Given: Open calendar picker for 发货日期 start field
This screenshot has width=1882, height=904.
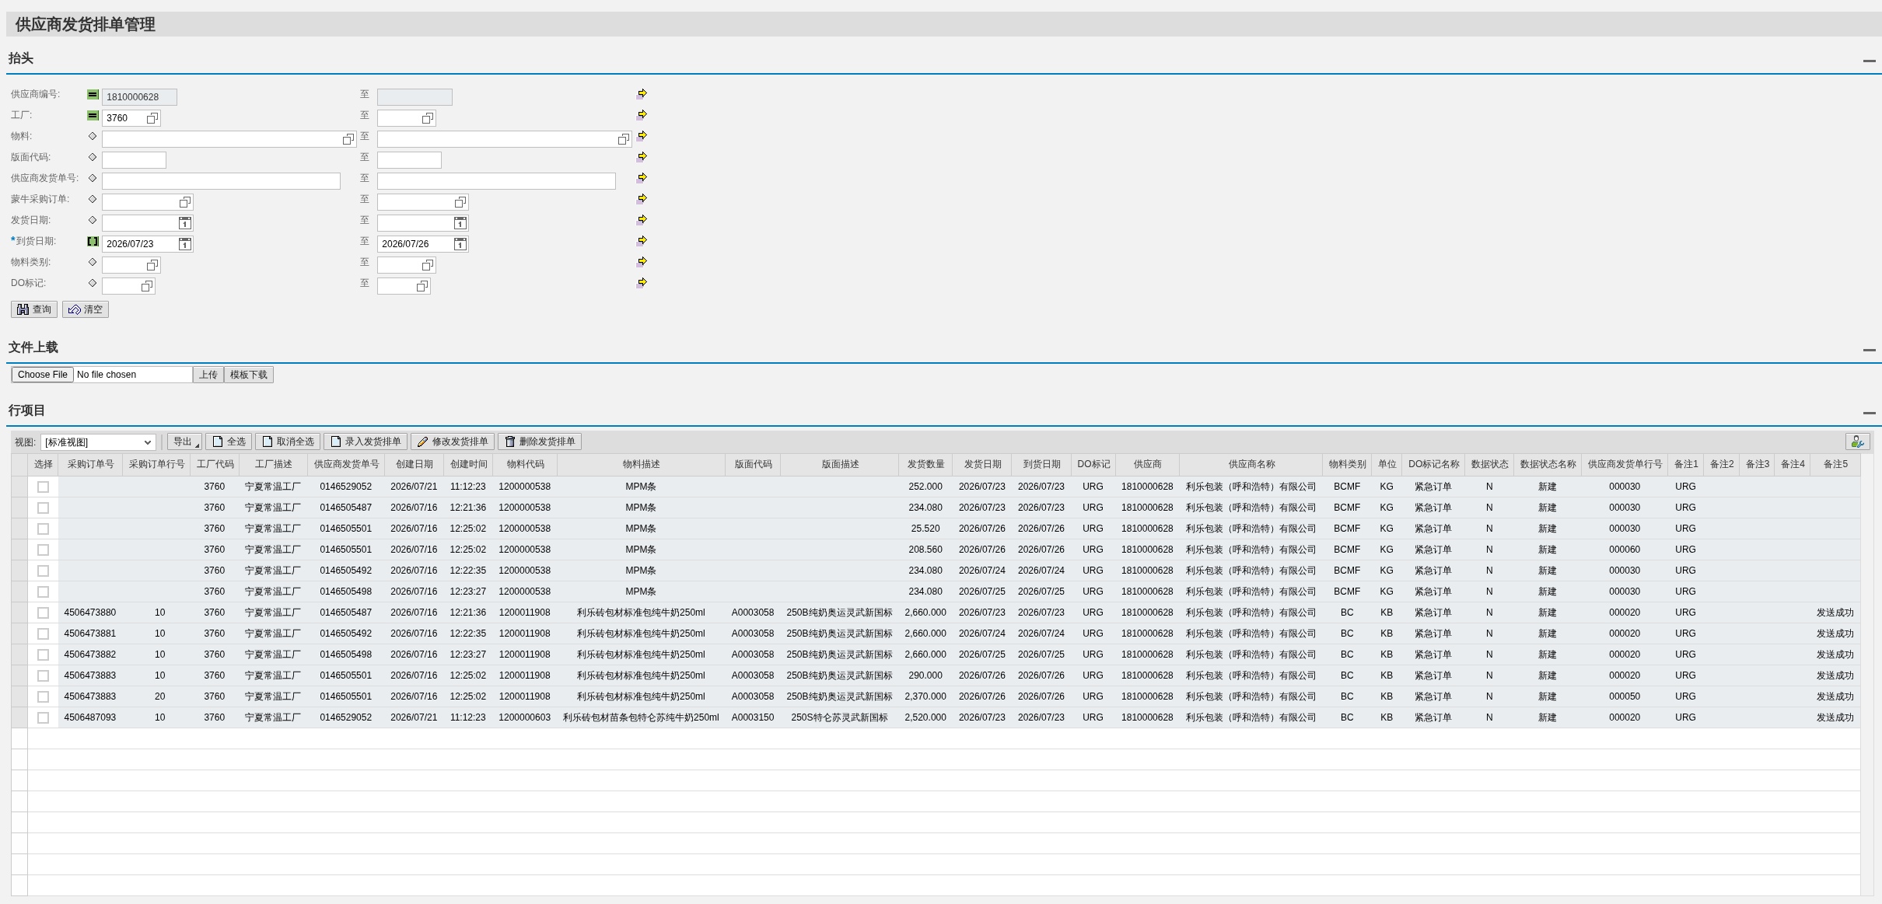Looking at the screenshot, I should [185, 223].
